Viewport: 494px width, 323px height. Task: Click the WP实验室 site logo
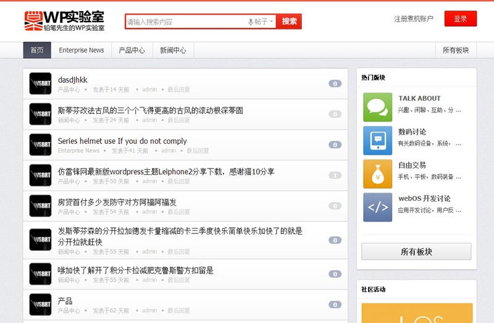(x=64, y=20)
